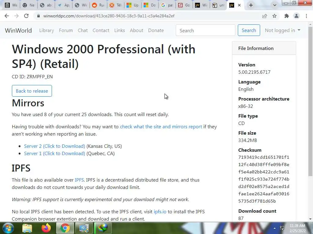Click the download count value 87
This screenshot has width=313, height=234.
point(241,218)
